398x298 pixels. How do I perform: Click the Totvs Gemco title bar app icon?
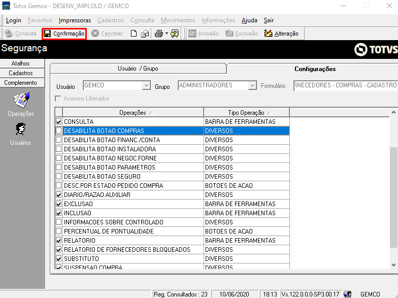[6, 6]
